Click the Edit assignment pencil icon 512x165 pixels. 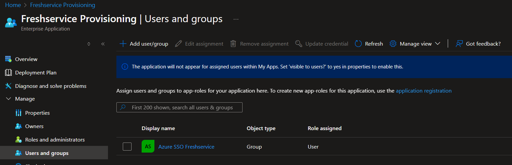179,44
